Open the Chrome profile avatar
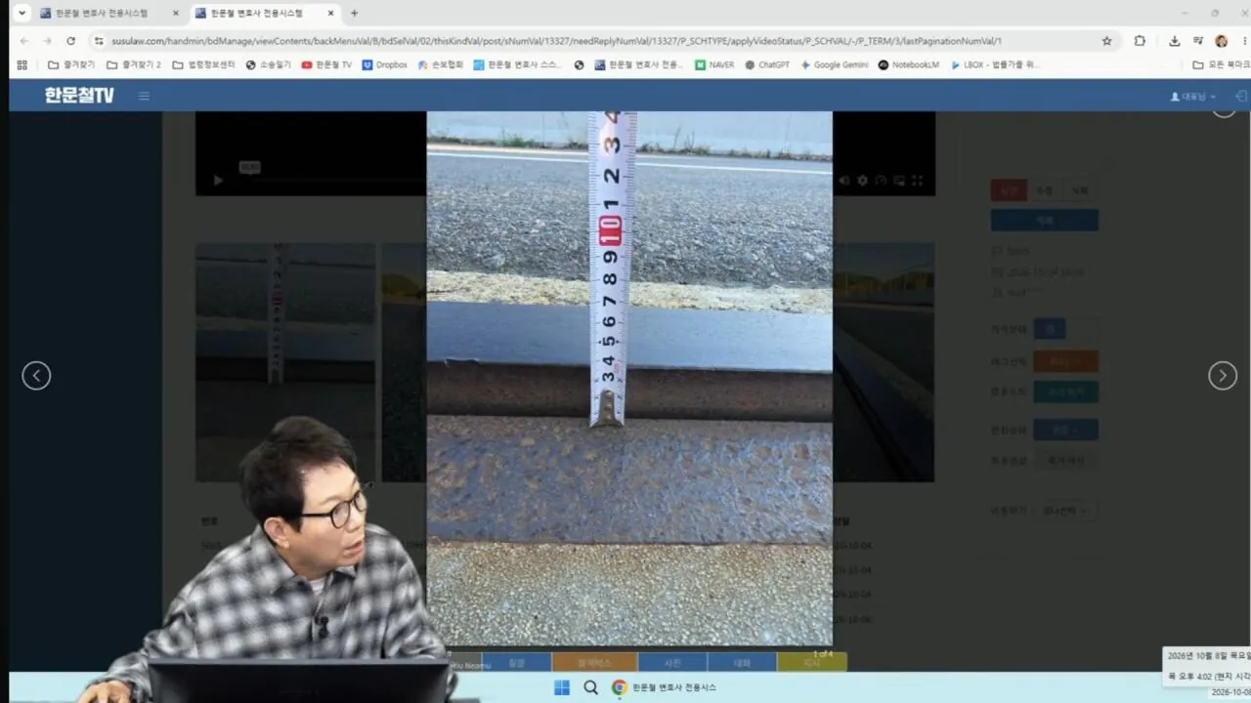This screenshot has width=1251, height=703. 1221,41
